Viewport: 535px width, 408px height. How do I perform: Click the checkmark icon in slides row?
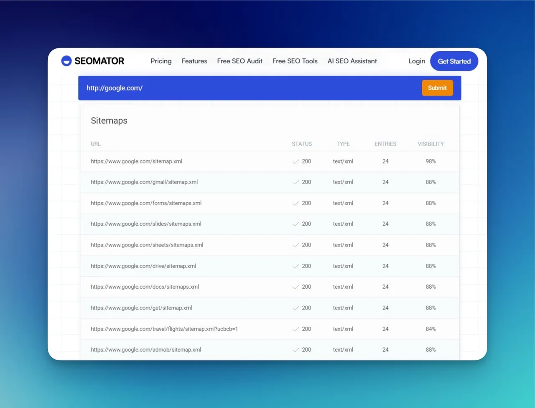[x=296, y=224]
